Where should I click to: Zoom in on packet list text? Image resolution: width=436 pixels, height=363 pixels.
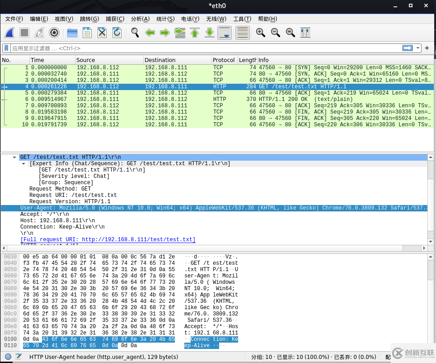pyautogui.click(x=260, y=33)
